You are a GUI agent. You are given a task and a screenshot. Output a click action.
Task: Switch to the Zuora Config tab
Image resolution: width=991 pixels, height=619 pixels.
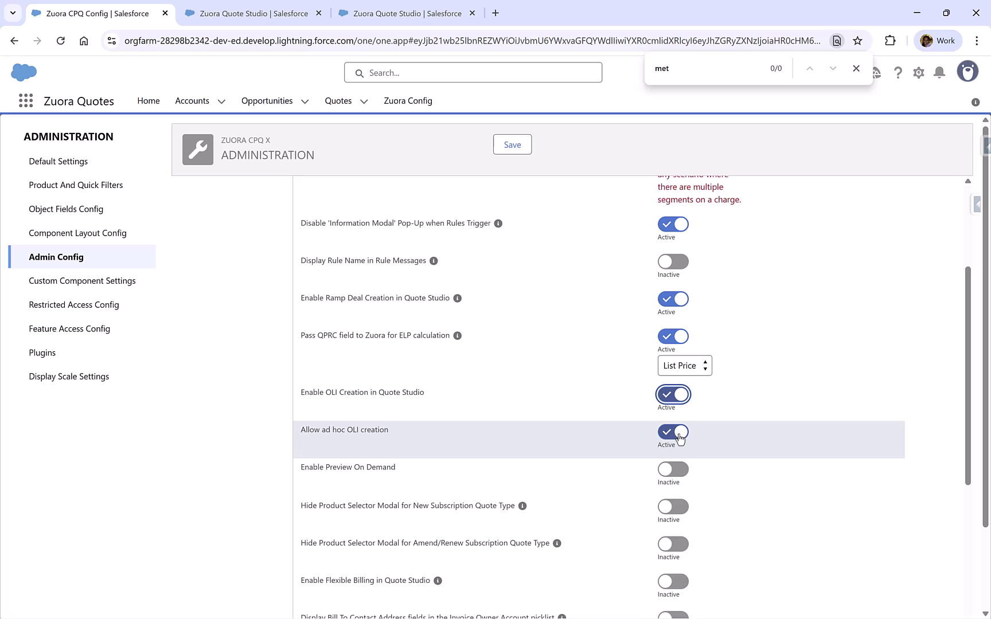[408, 101]
